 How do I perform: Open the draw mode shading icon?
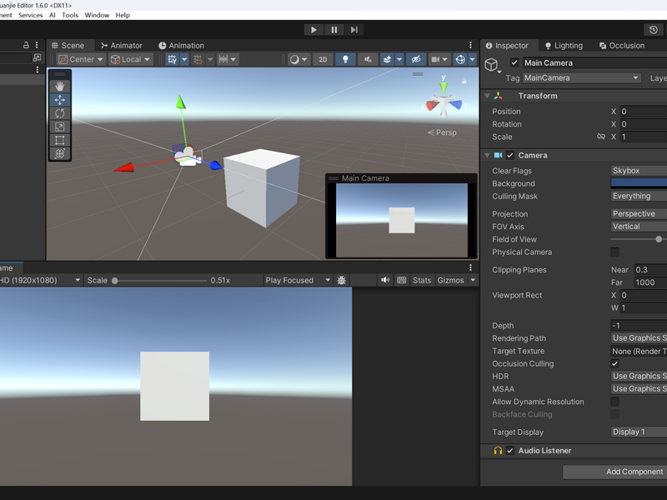coord(294,59)
